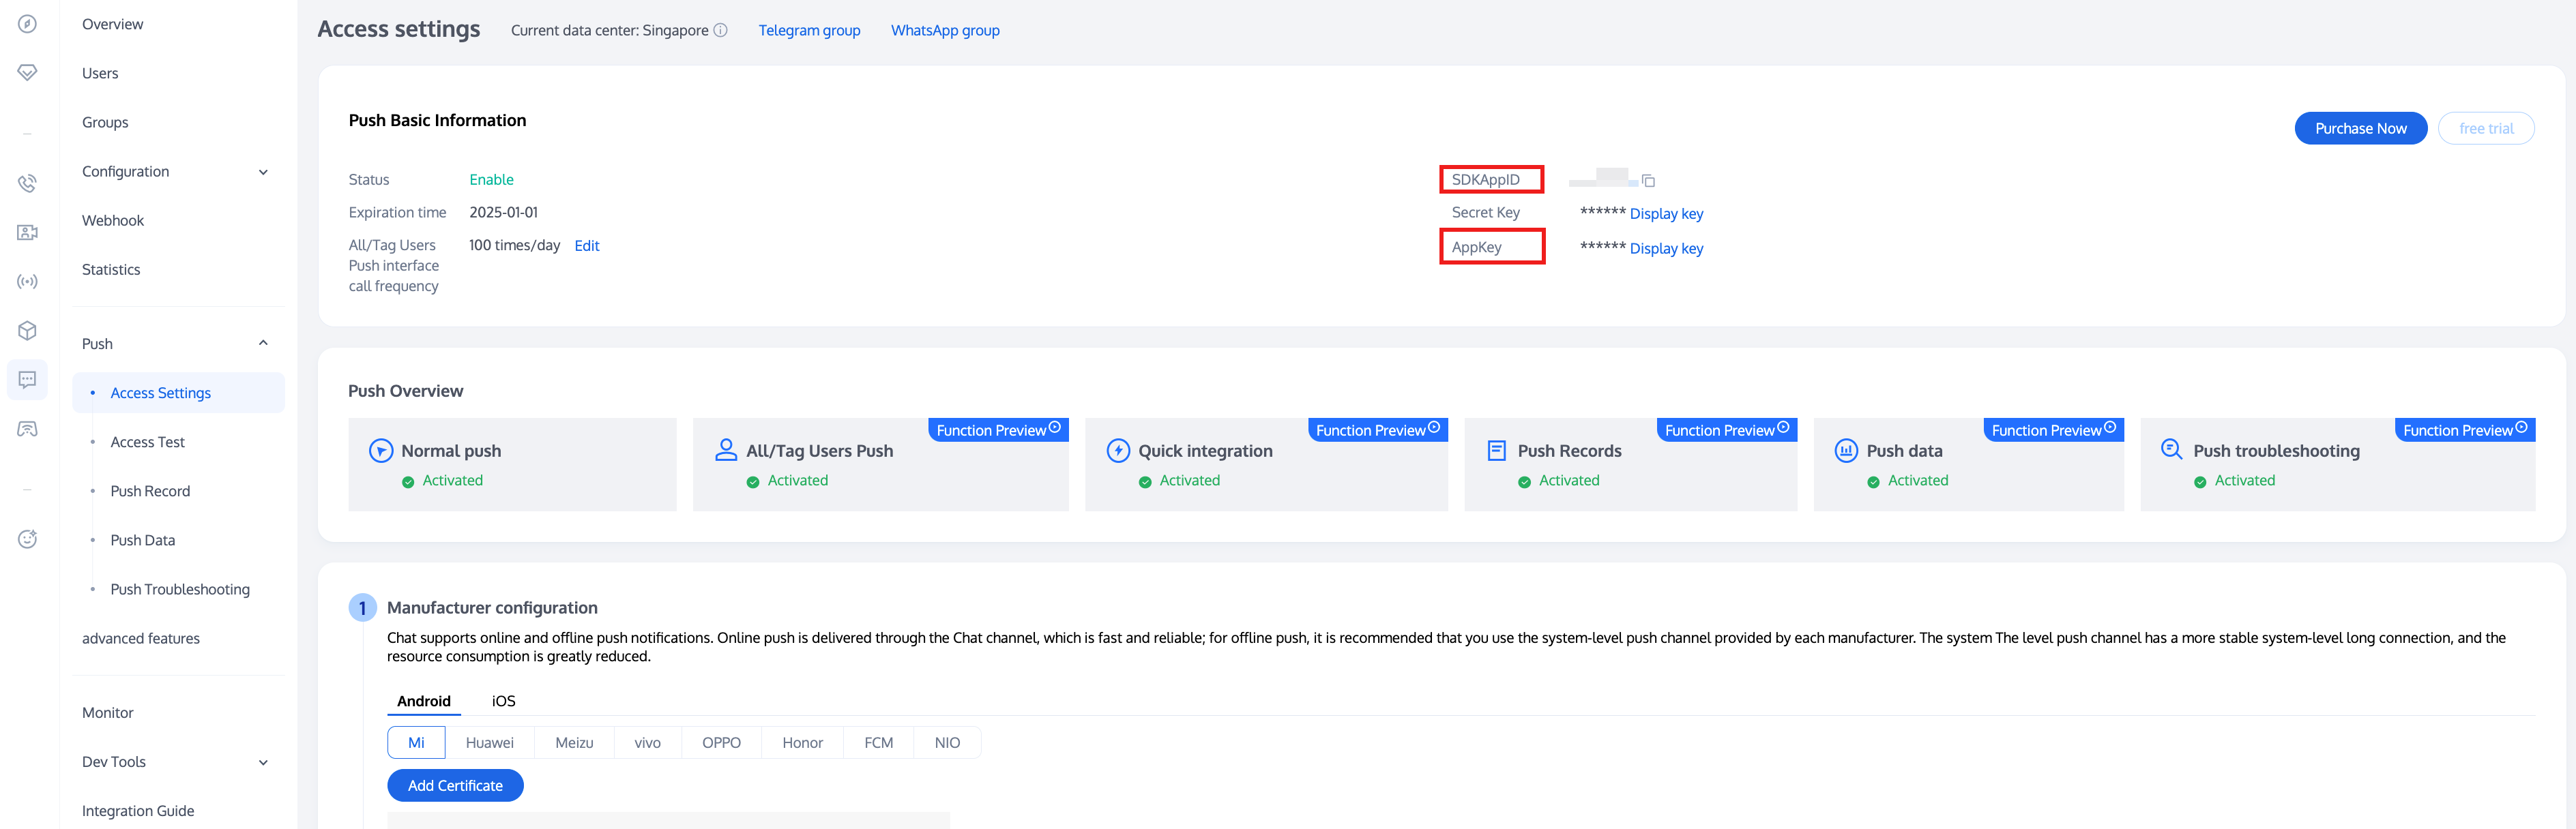Select the Huawei manufacturer tab
Viewport: 2576px width, 829px height.
click(489, 743)
